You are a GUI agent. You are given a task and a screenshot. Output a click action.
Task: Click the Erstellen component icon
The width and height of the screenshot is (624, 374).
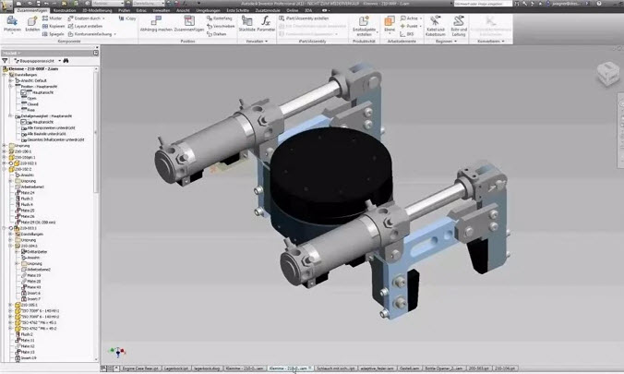(x=32, y=20)
